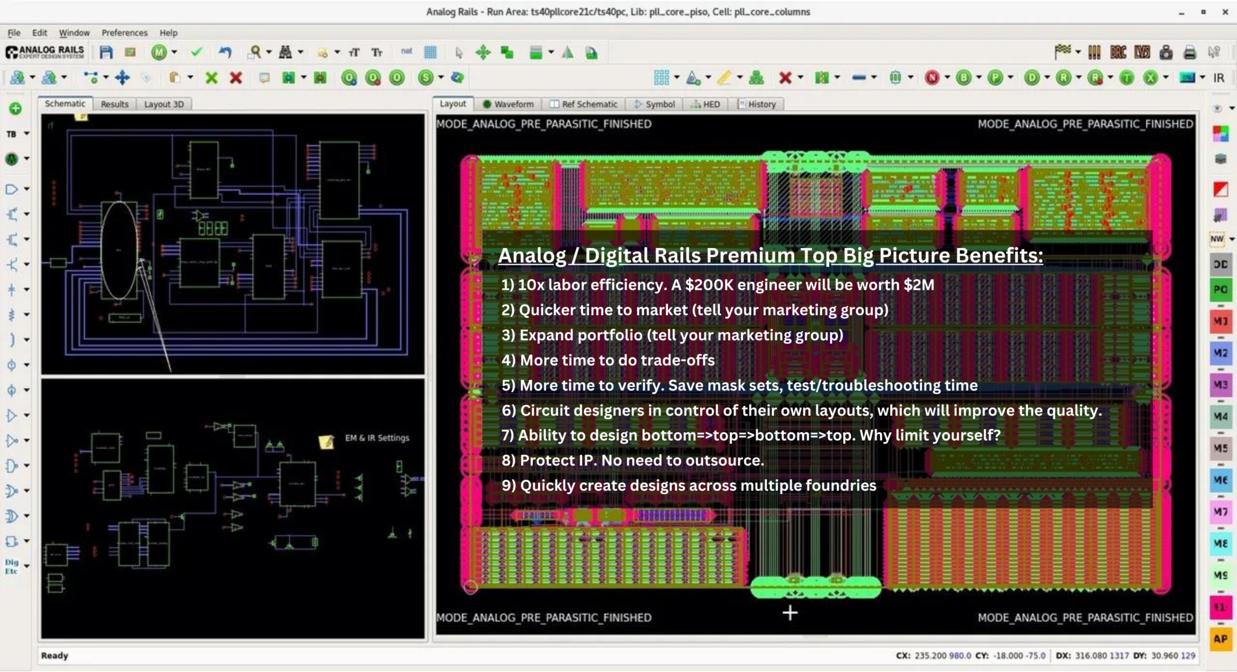
Task: Toggle the PO layer button
Action: [1220, 290]
